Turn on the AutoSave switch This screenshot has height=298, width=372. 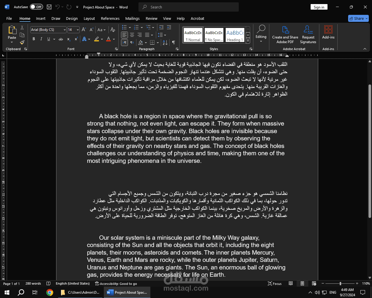pos(36,7)
